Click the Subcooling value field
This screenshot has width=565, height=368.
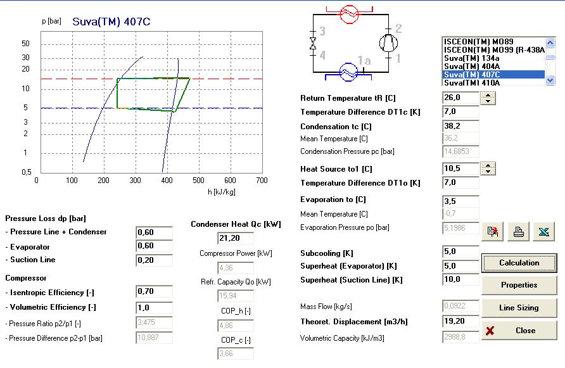(460, 252)
